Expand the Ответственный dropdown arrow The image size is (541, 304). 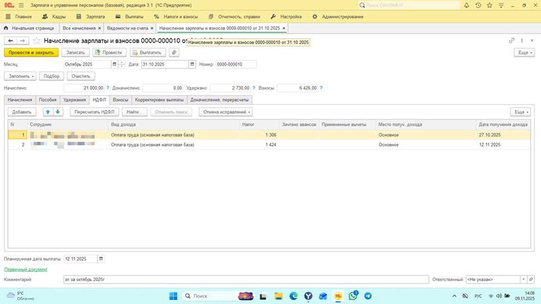tap(523, 280)
